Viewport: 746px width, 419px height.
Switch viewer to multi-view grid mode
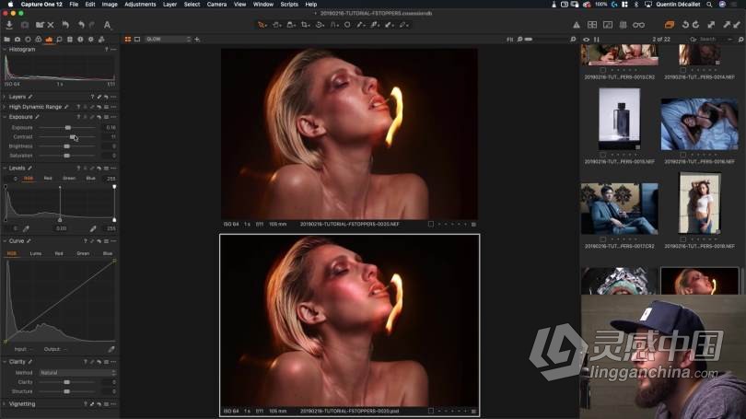tap(128, 40)
